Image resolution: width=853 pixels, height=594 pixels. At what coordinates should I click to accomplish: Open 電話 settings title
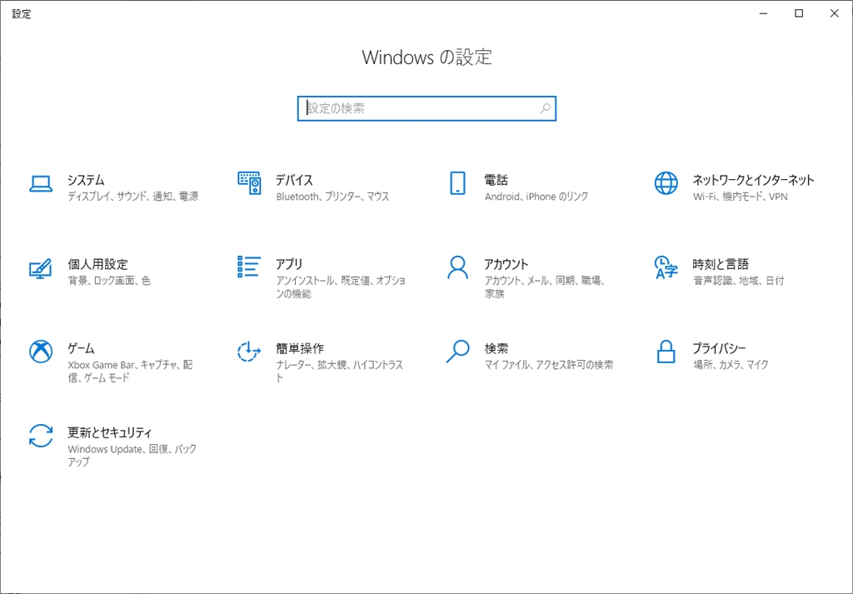coord(496,180)
